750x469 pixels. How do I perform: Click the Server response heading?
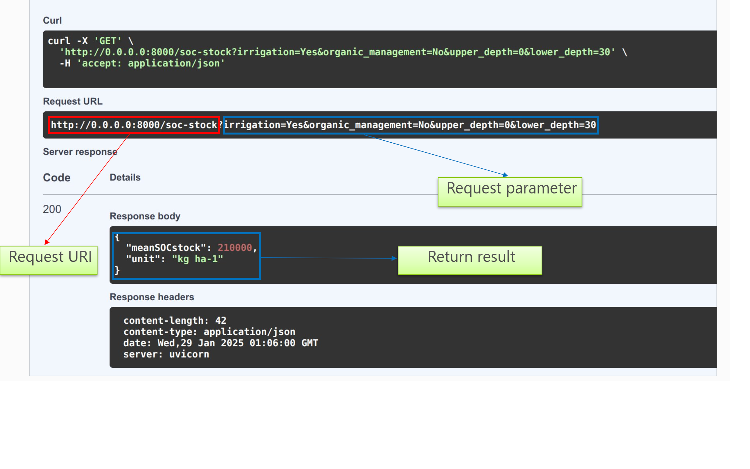80,152
